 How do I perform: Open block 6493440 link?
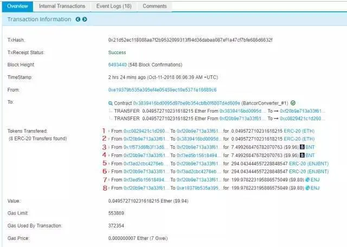tap(117, 65)
